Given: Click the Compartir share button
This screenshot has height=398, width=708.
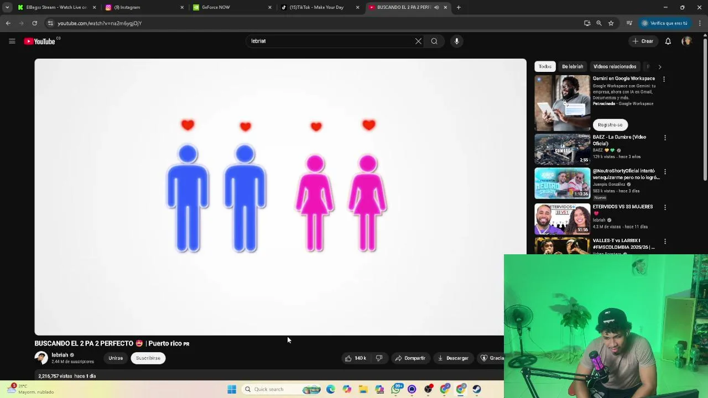Looking at the screenshot, I should pyautogui.click(x=410, y=358).
